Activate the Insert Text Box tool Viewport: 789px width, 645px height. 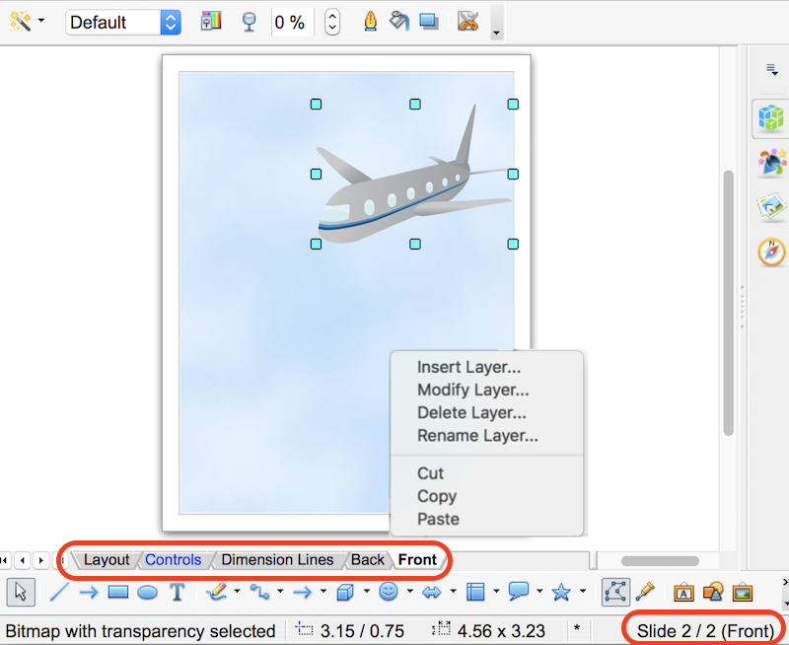coord(179,593)
